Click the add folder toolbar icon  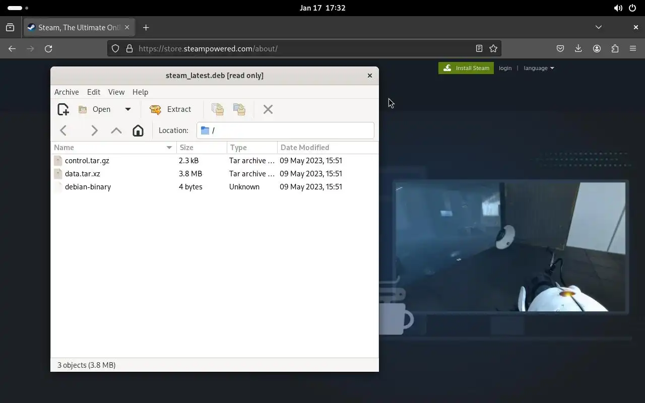click(239, 109)
